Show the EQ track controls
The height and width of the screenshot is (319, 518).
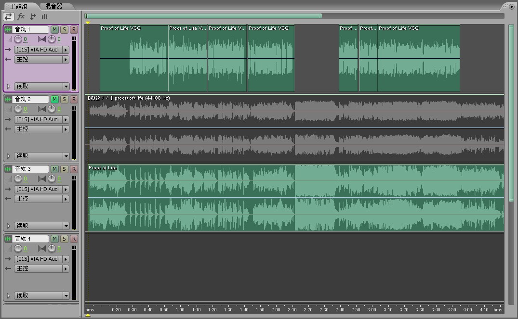45,16
